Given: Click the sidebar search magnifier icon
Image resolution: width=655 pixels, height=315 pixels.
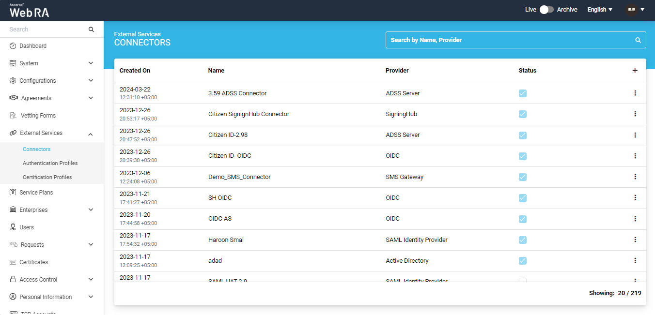Looking at the screenshot, I should point(91,30).
